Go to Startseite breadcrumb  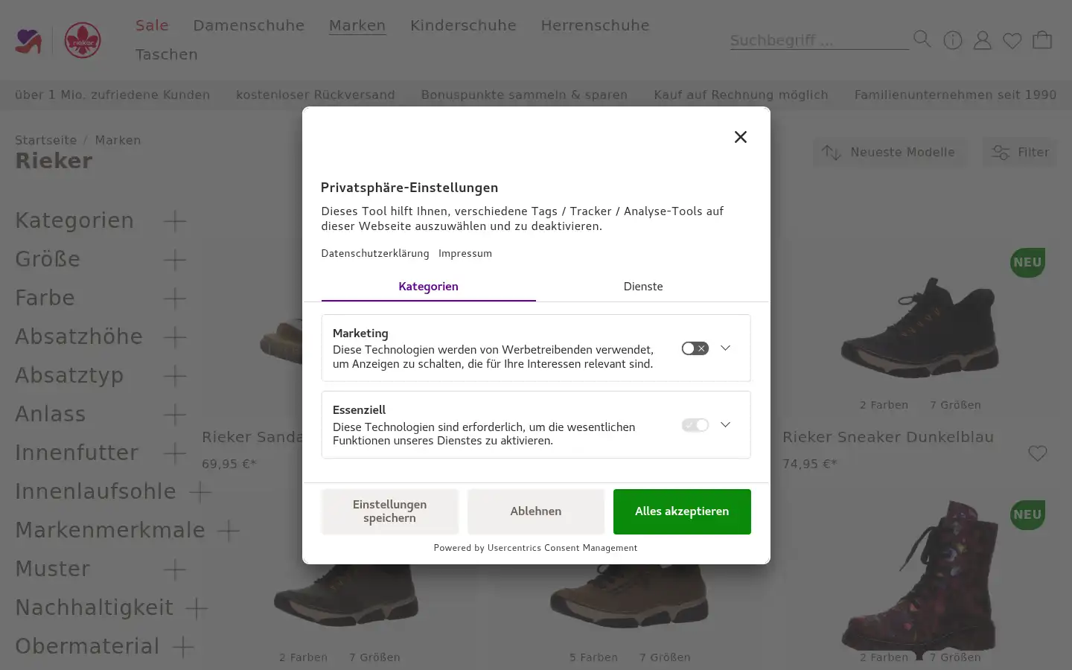pos(46,140)
